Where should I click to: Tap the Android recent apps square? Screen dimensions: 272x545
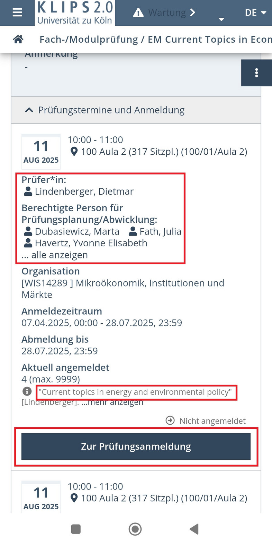click(76, 529)
